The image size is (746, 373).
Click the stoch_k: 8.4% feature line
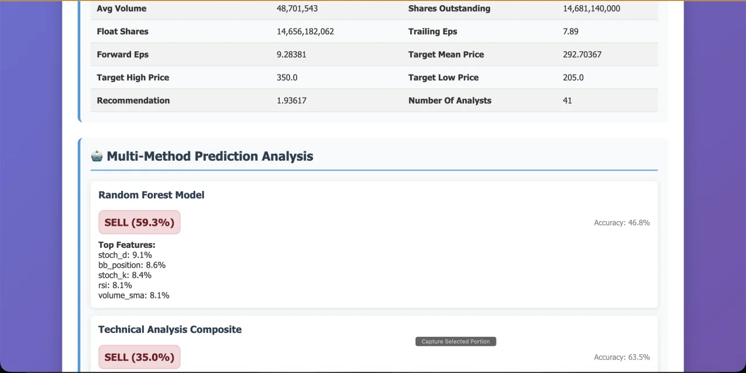(125, 275)
